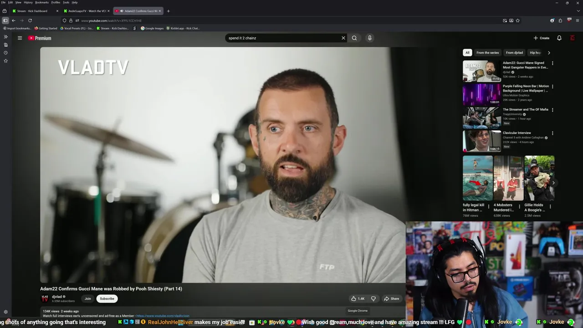Close the AndeGuapoTV tab
This screenshot has width=583, height=328.
point(108,11)
